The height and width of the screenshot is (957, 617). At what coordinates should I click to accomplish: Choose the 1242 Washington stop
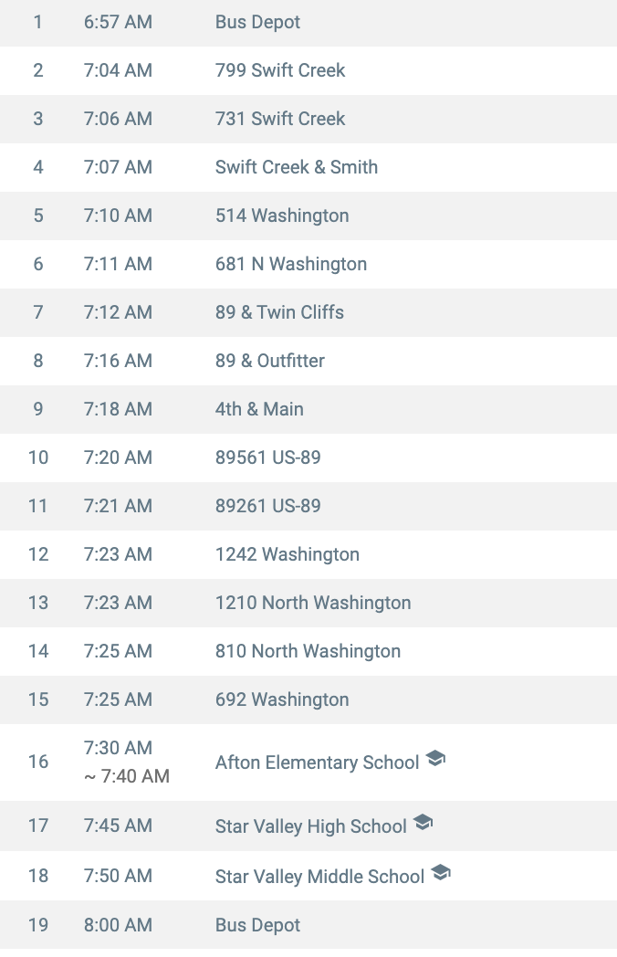pyautogui.click(x=288, y=554)
